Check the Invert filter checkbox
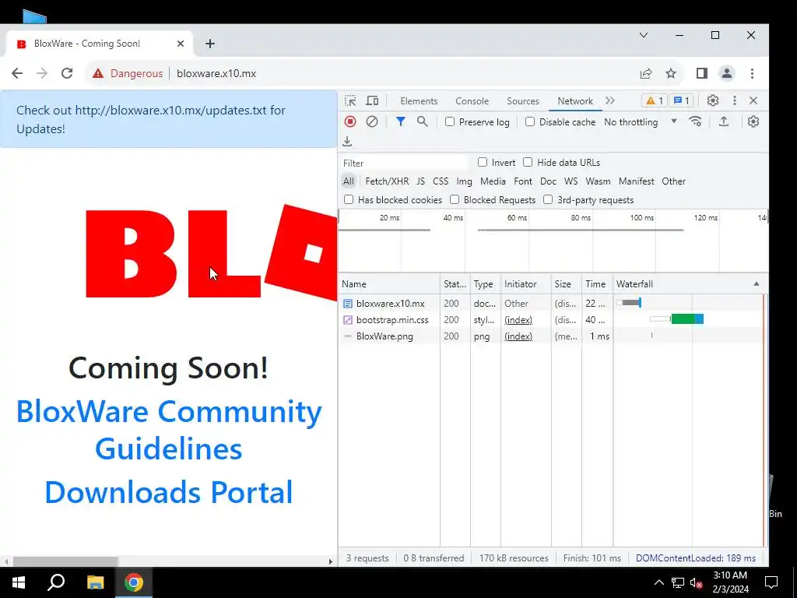 pyautogui.click(x=483, y=162)
